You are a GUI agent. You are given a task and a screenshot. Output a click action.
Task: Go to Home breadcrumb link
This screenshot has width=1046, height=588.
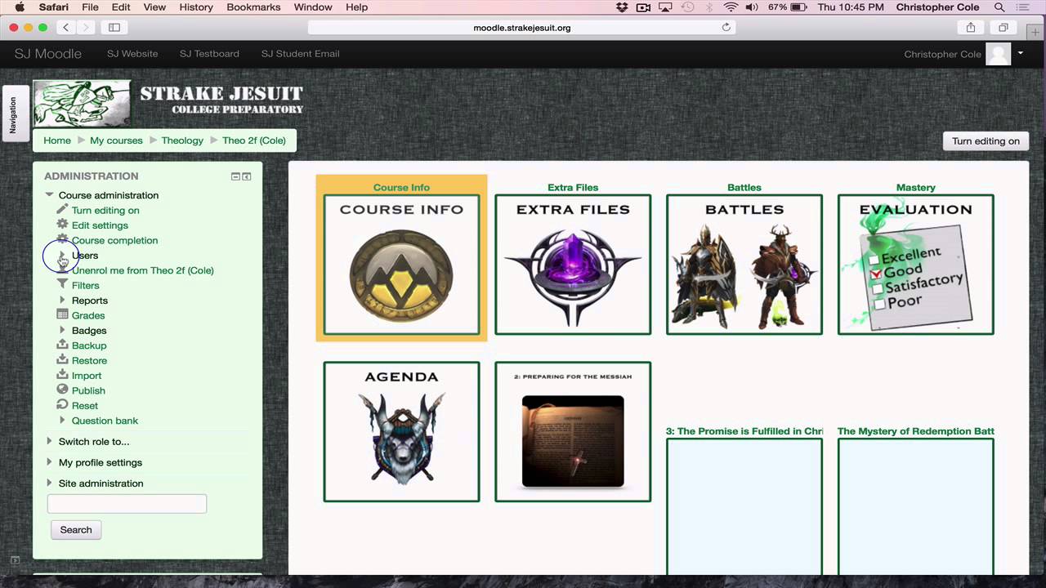point(57,140)
